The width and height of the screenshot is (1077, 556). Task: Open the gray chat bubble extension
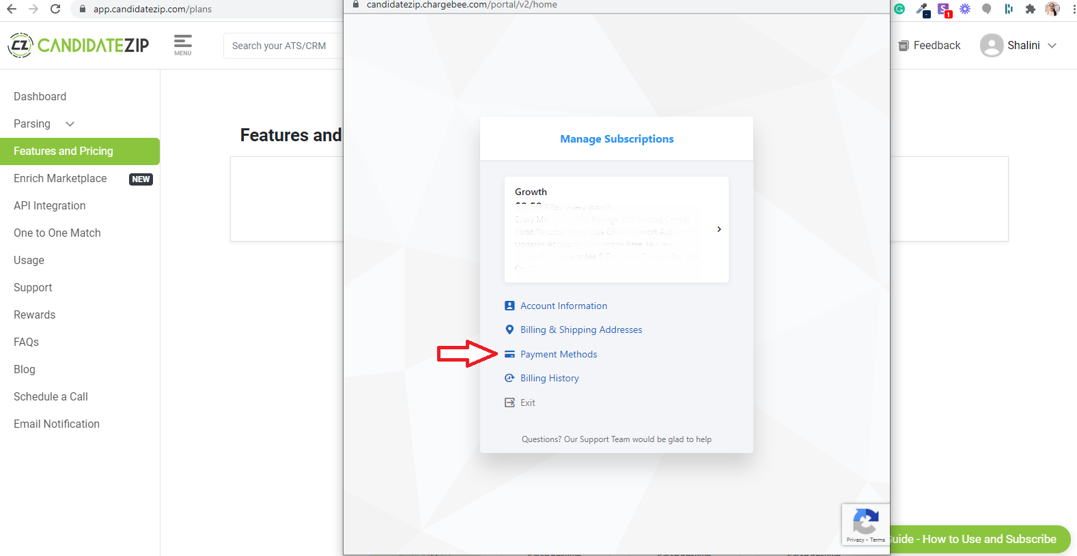tap(986, 9)
